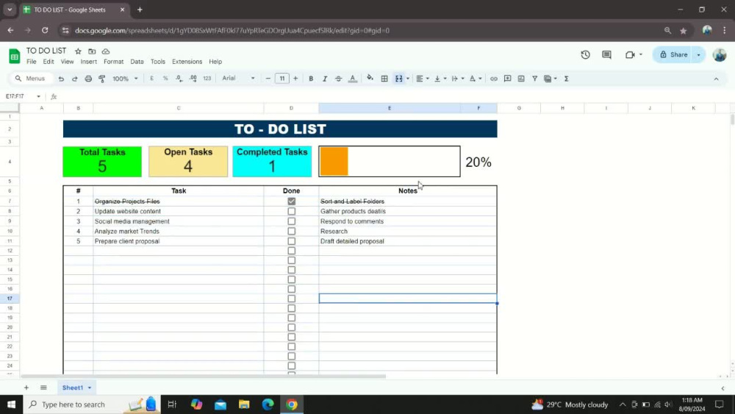
Task: Click the Redo icon in toolbar
Action: [x=74, y=79]
